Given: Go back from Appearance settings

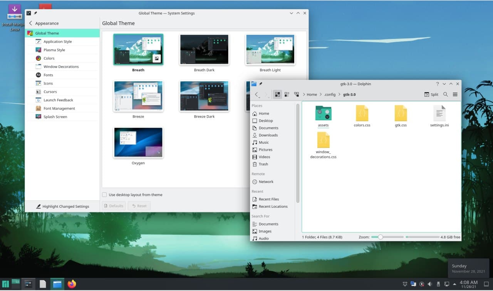Looking at the screenshot, I should (31, 23).
